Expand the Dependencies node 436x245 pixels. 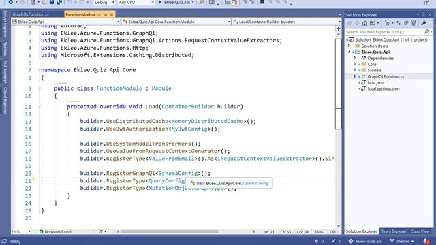pos(355,58)
